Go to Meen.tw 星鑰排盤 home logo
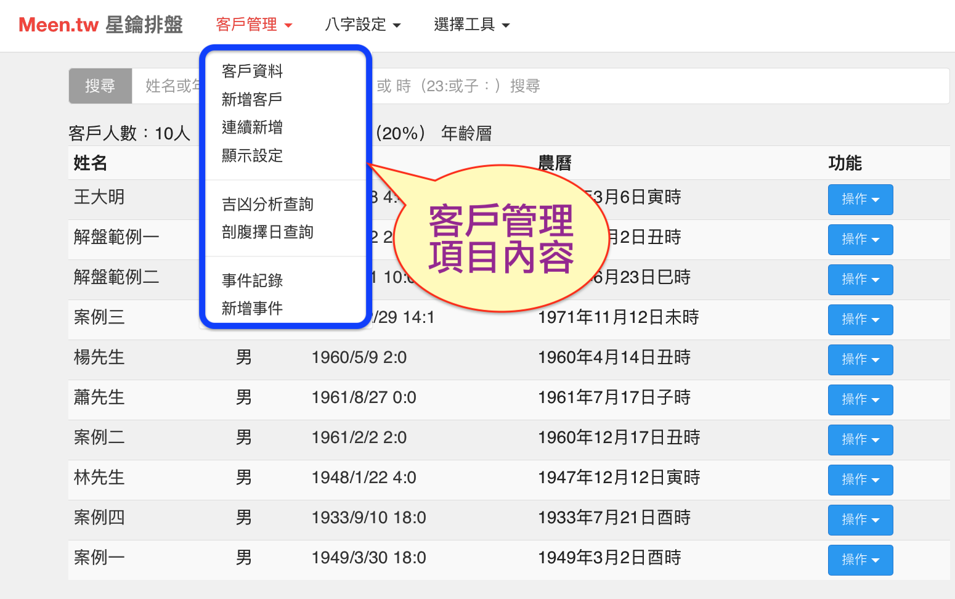The height and width of the screenshot is (599, 955). (100, 25)
